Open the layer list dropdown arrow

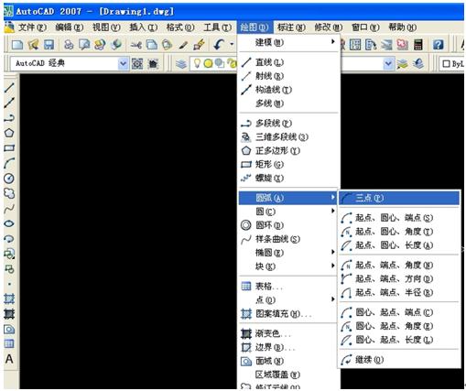pyautogui.click(x=388, y=63)
